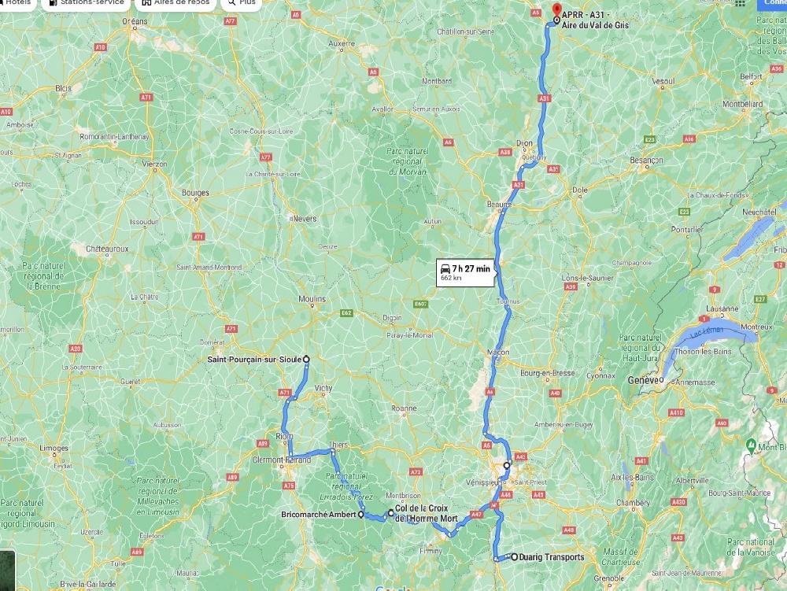Click the blue A31 route badge north of Dijon
Image resolution: width=787 pixels, height=591 pixels.
pos(544,98)
